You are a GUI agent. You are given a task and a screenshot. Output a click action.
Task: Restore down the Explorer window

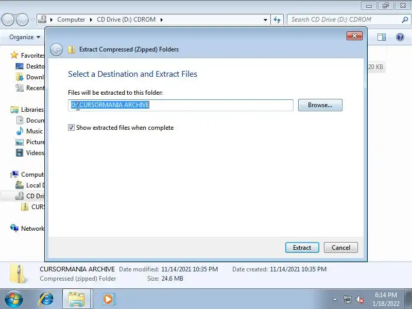[x=386, y=6]
